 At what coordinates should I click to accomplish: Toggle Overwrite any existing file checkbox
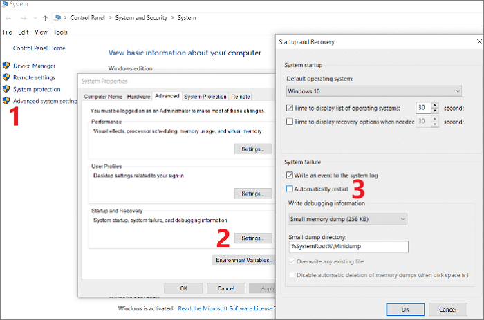tap(292, 261)
